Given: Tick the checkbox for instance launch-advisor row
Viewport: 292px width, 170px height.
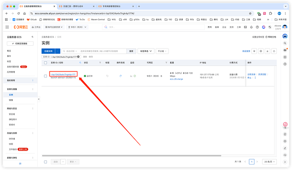Looking at the screenshot, I should click(x=46, y=76).
